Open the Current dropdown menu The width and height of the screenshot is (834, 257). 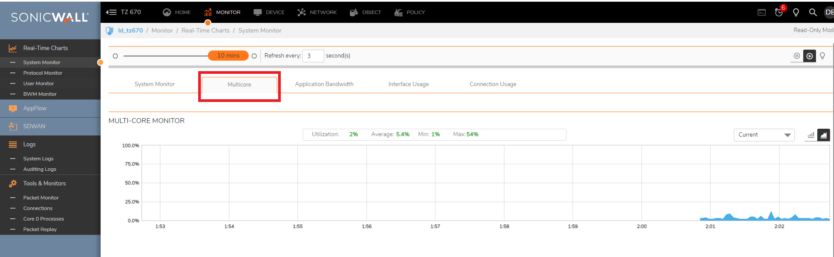point(764,135)
